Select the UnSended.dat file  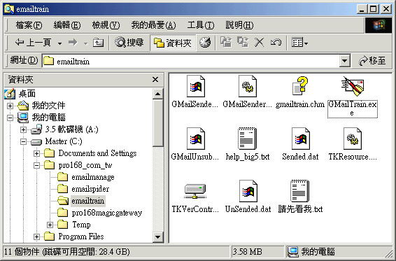click(x=248, y=191)
